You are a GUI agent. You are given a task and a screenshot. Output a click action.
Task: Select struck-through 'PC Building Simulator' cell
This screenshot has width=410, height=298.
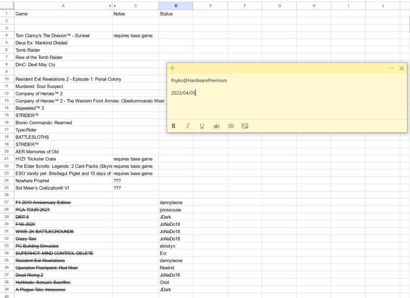[x=63, y=246]
